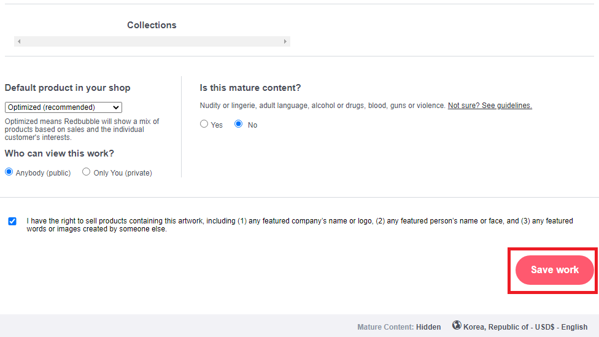Click the Collections scrollbar left arrow

click(19, 41)
